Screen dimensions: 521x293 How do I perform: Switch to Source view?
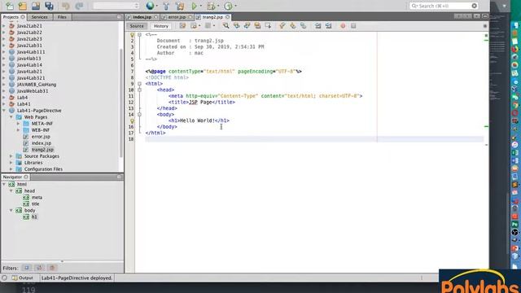point(137,26)
